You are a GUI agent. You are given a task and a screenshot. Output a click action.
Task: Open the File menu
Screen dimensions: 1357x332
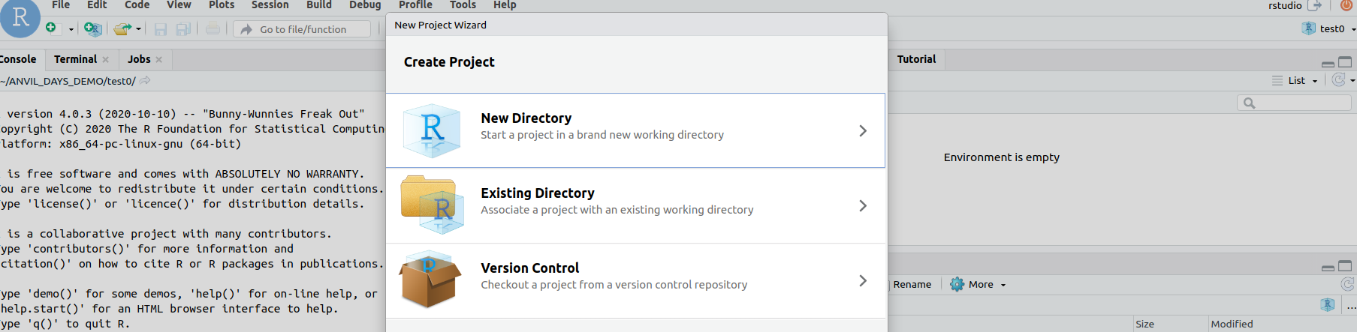61,5
